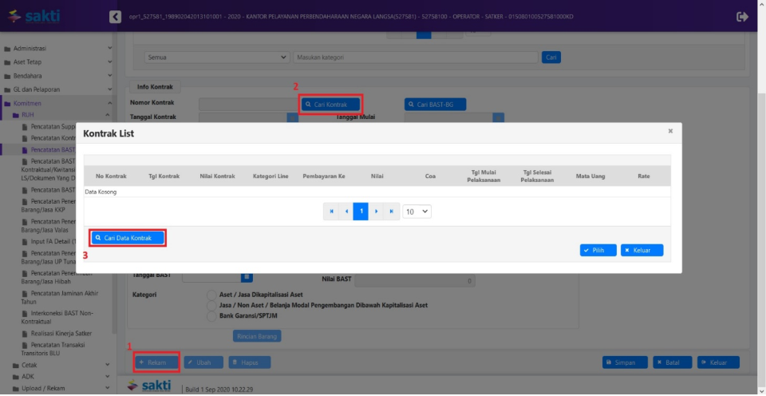Open the Semua filter dropdown
Image resolution: width=766 pixels, height=396 pixels.
pyautogui.click(x=217, y=57)
